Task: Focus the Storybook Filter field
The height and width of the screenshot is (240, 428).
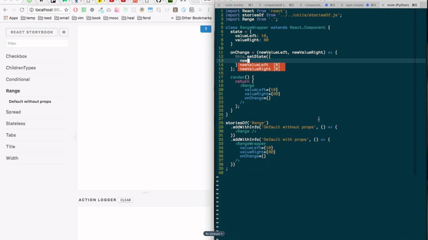Action: click(37, 43)
